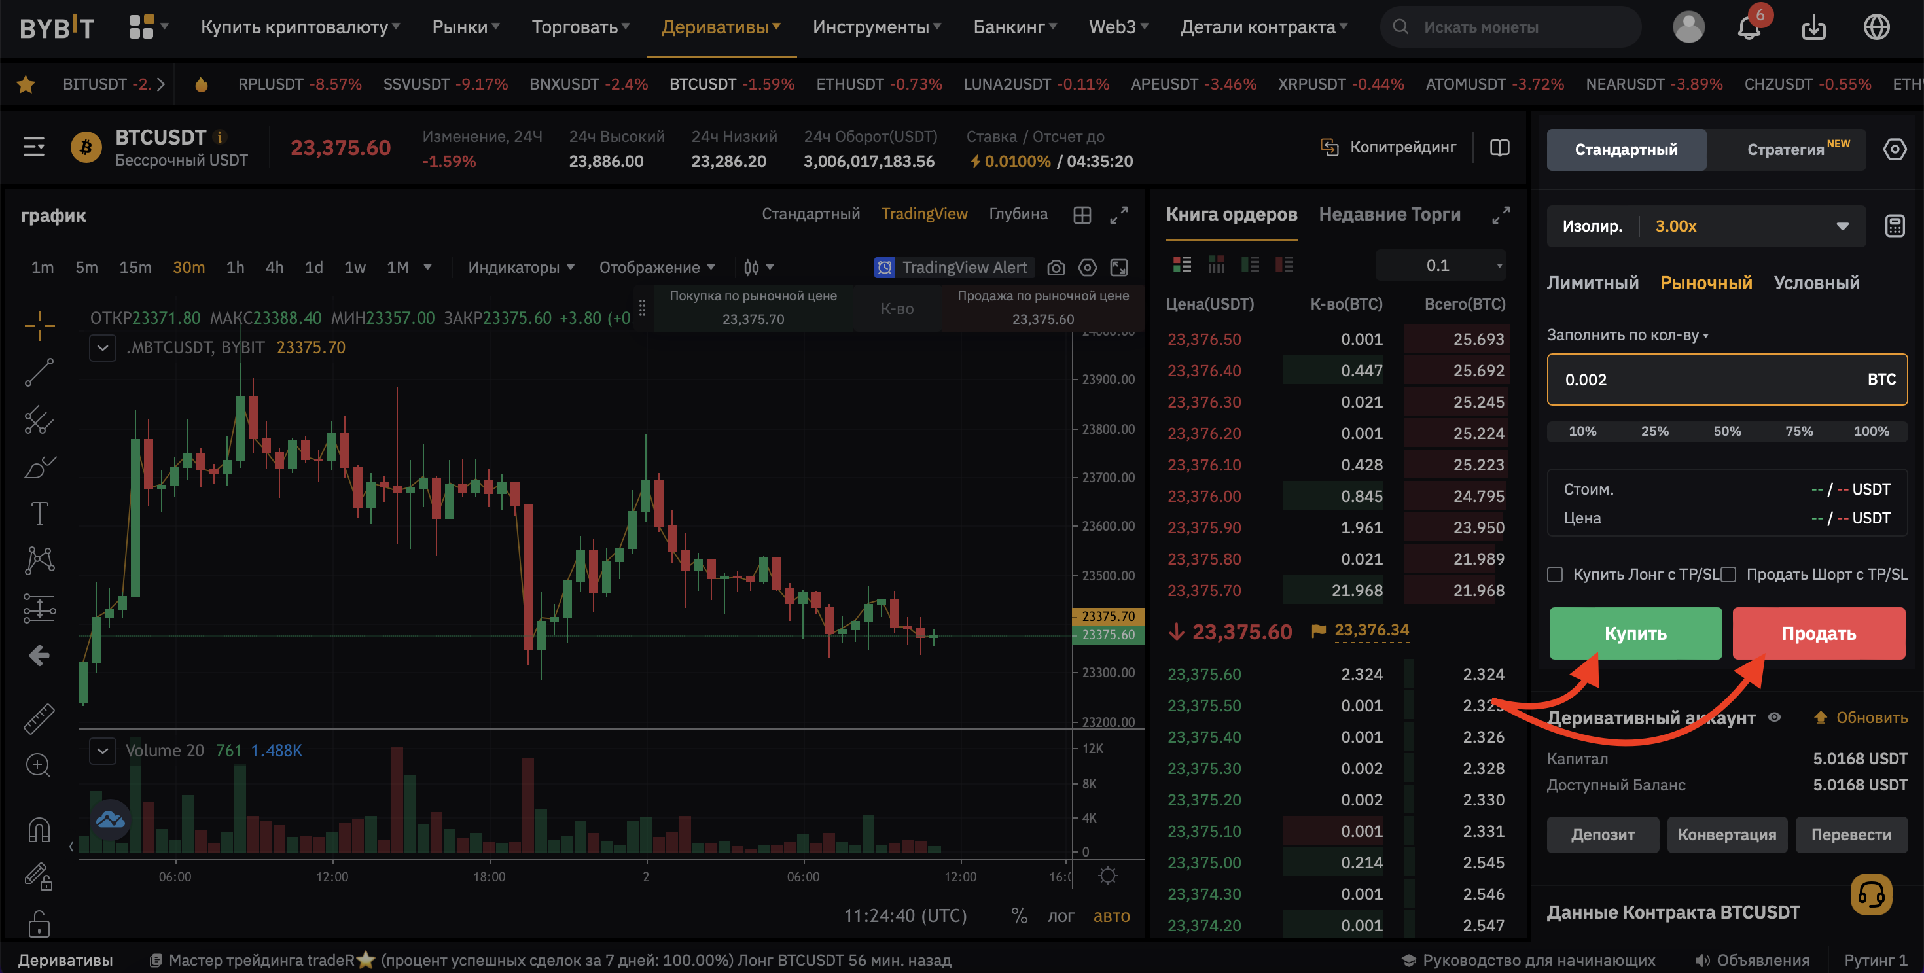Toggle derivative account balance visibility eye

coord(1774,717)
